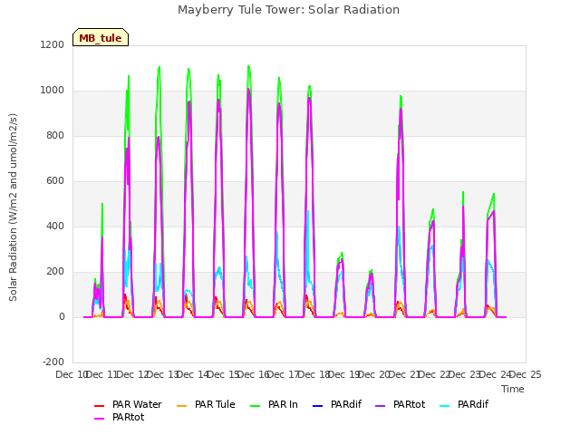Image resolution: width=580 pixels, height=435 pixels.
Task: Click the y-axis value -200
Action: [53, 362]
